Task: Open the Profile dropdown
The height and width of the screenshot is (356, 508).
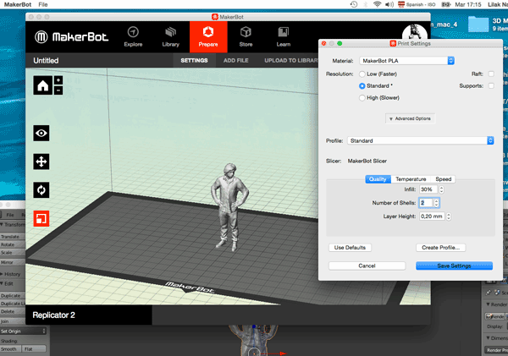Action: tap(421, 140)
